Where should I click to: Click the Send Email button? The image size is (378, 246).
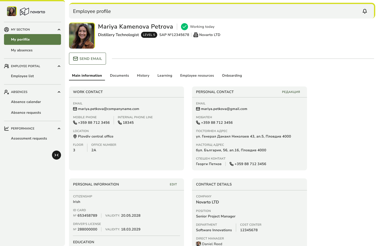(x=87, y=59)
